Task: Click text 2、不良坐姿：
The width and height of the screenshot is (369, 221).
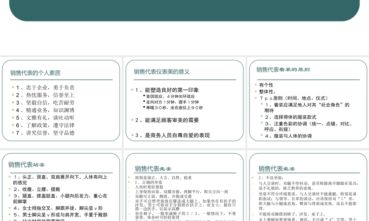Action: (271, 178)
